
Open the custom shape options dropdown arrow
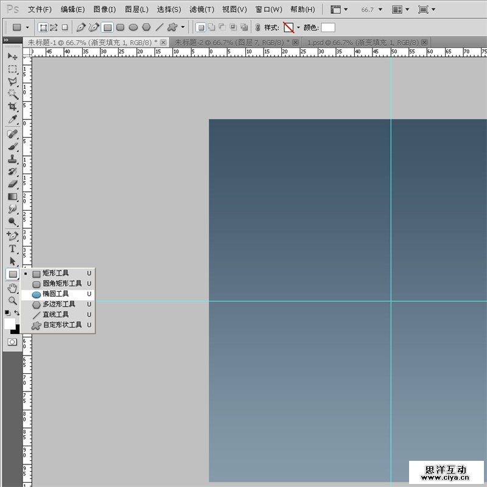pos(183,27)
